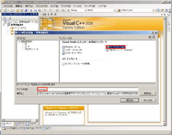Click the 場所 location path field

[88, 93]
